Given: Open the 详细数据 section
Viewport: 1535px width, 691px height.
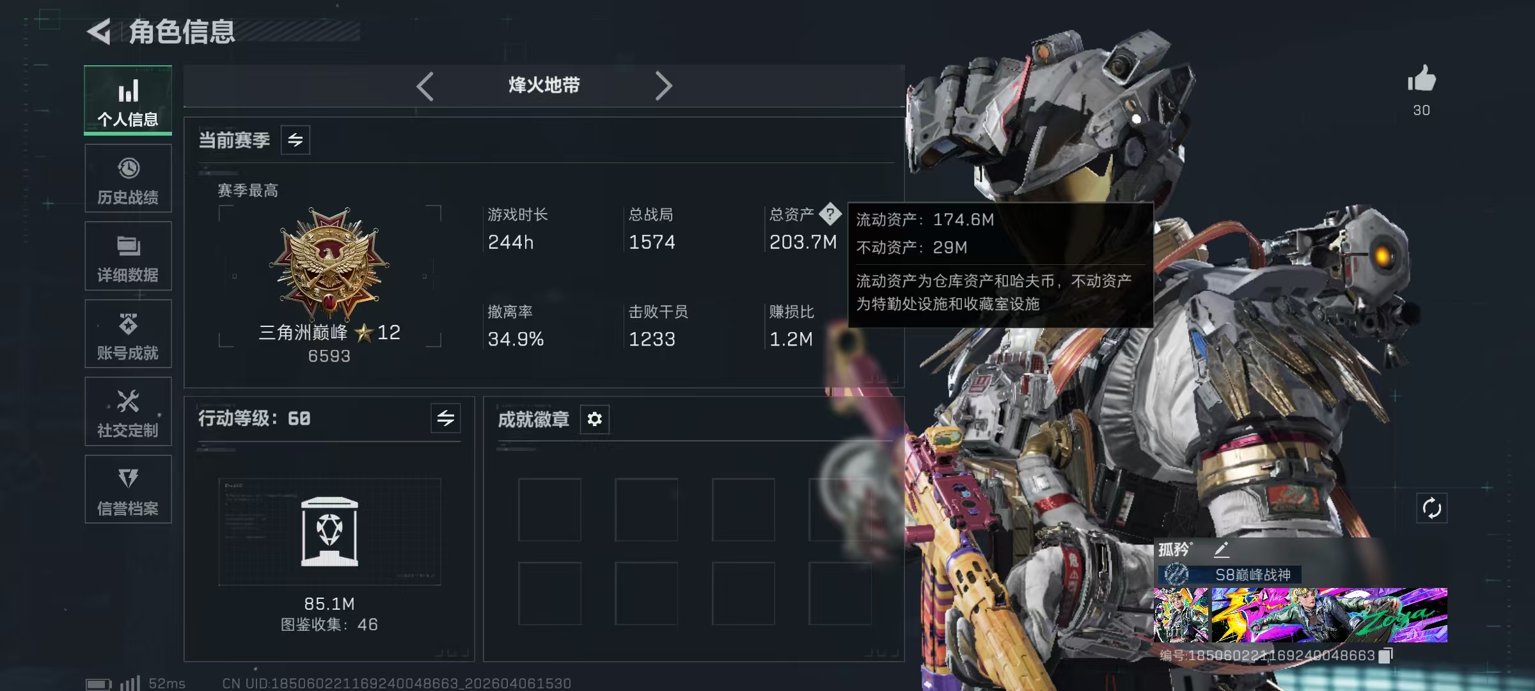Looking at the screenshot, I should pos(128,256).
